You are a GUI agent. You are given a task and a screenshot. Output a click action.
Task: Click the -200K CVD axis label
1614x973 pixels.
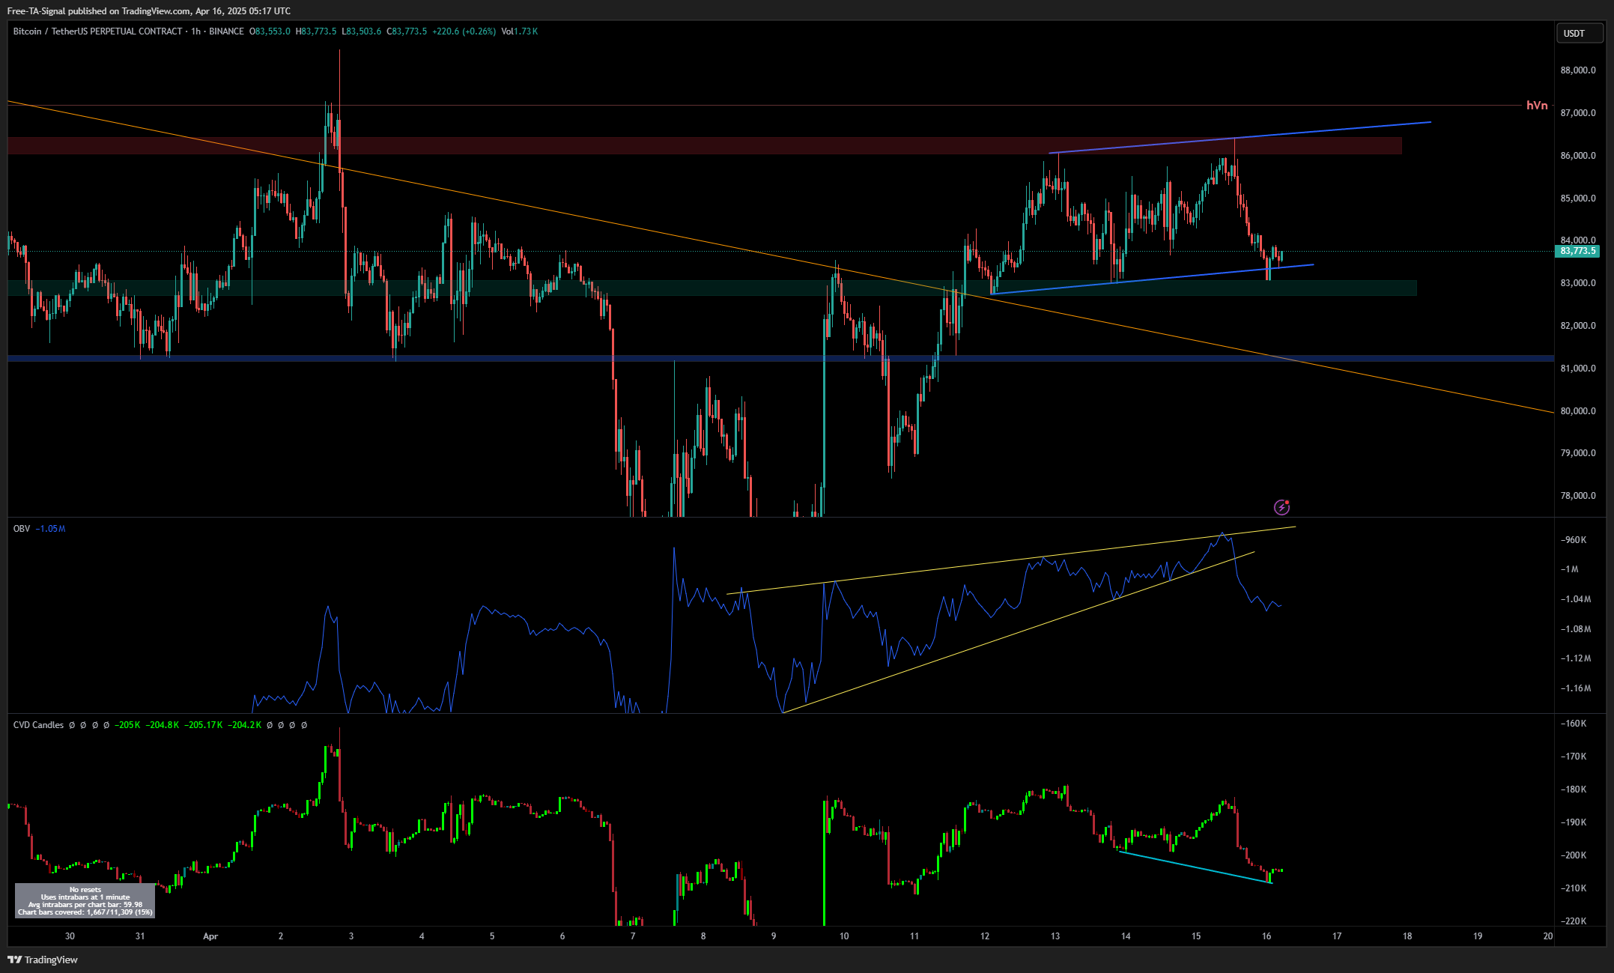1574,855
